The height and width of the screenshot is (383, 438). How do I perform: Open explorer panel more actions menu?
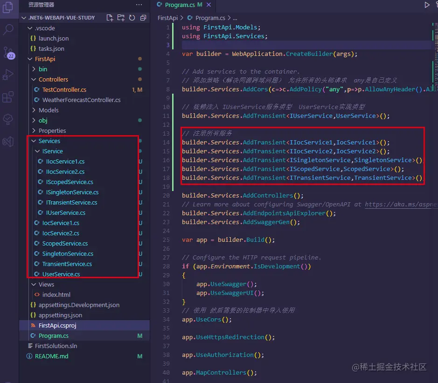[139, 5]
